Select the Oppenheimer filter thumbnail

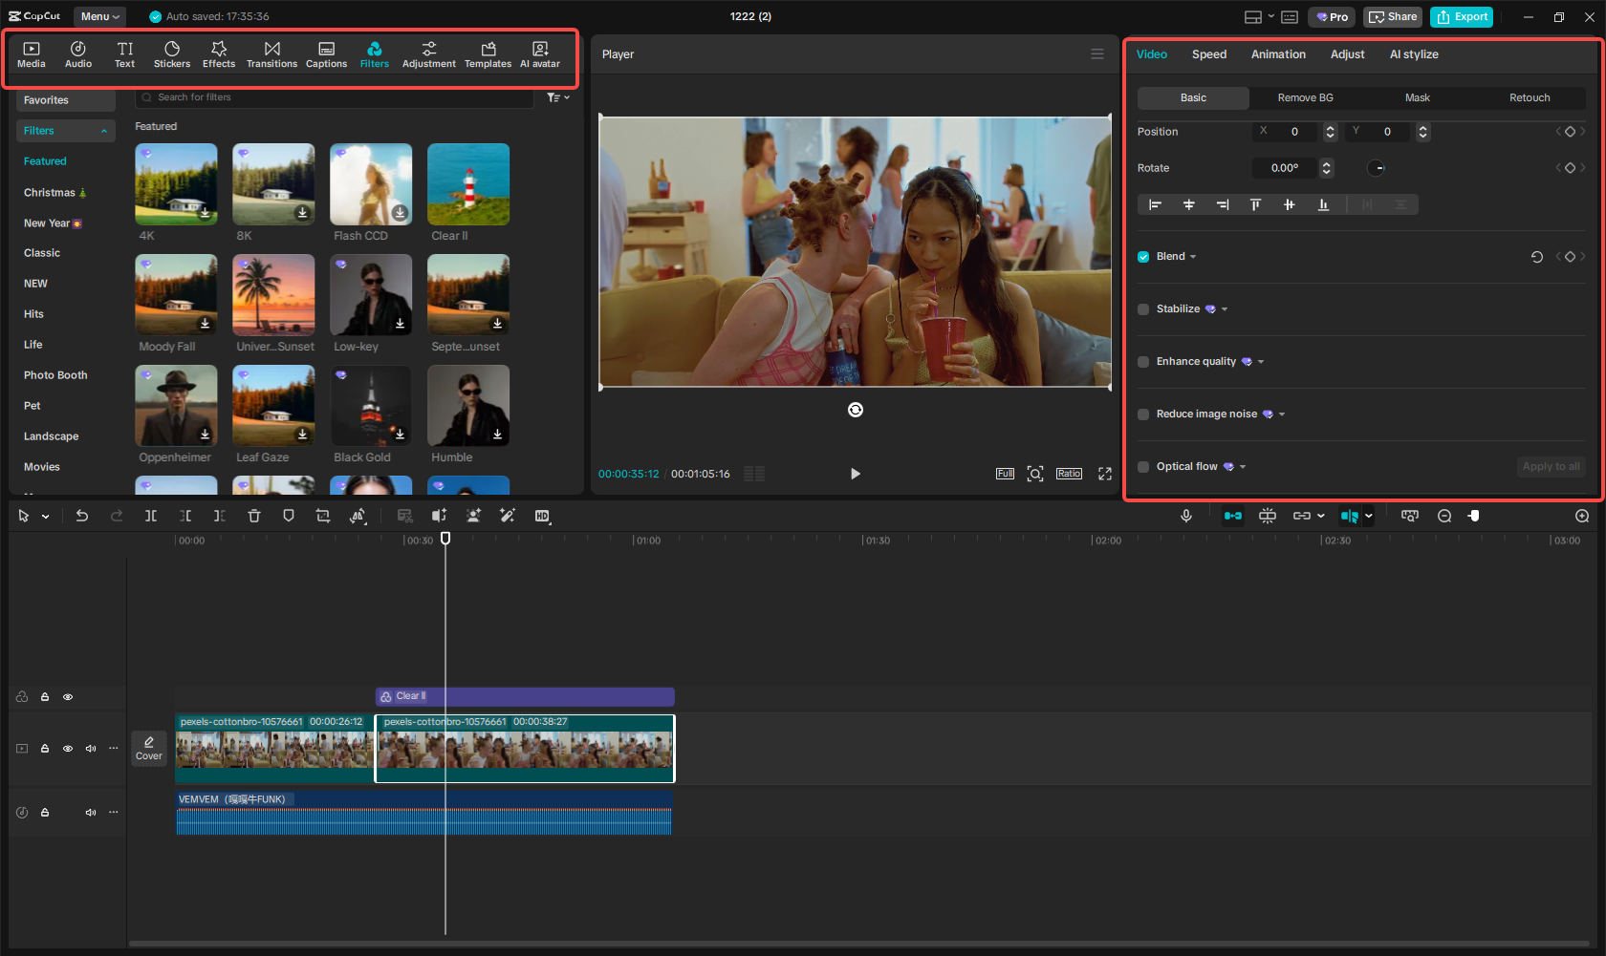coord(176,405)
